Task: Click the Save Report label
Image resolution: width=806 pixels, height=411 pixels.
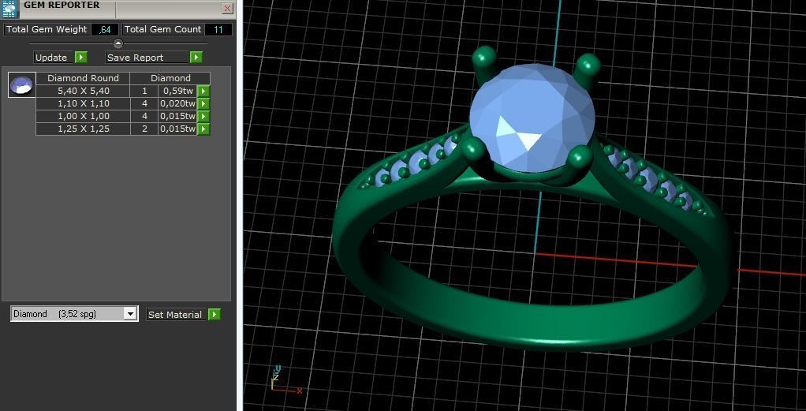Action: [147, 57]
